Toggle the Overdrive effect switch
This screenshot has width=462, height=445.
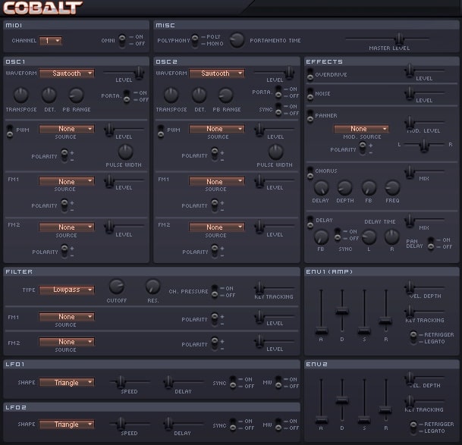310,74
